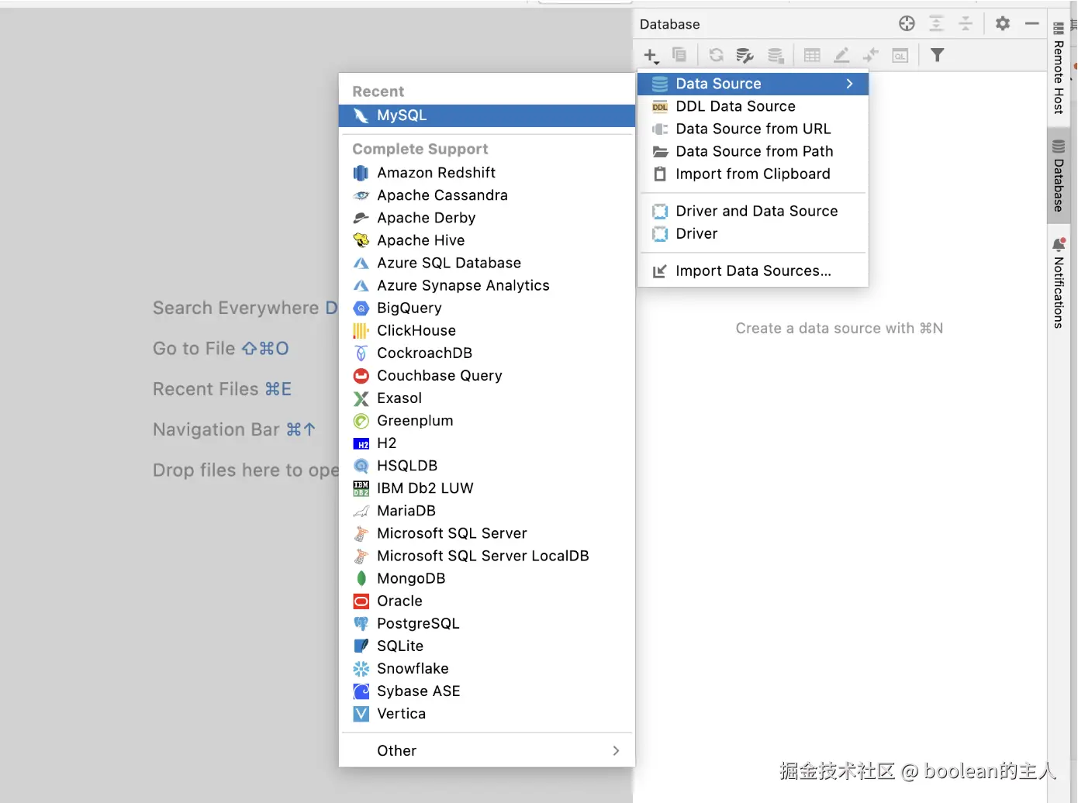Click the Stop/Deactivate database stack icon
Viewport: 1078px width, 803px height.
pyautogui.click(x=775, y=55)
